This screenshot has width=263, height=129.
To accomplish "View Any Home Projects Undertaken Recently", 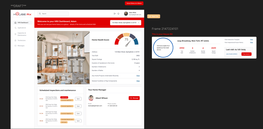I will tap(138, 76).
